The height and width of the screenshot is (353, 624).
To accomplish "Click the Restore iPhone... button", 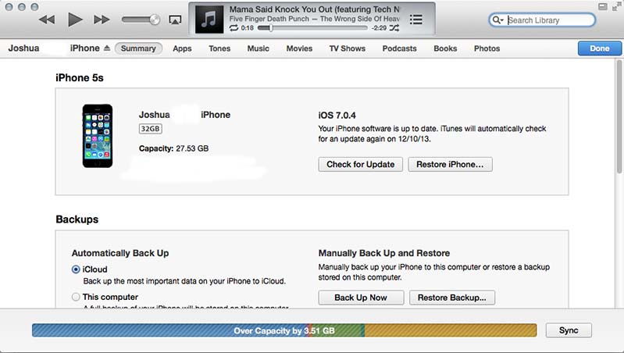I will point(450,164).
